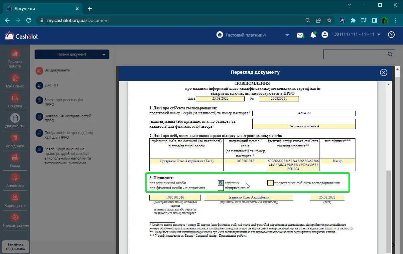Click the Технічна підтримка button
The height and width of the screenshot is (254, 403).
point(16,247)
